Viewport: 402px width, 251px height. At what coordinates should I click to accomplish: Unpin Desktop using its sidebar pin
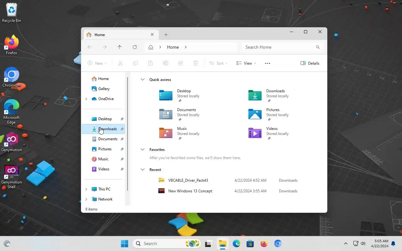(122, 119)
